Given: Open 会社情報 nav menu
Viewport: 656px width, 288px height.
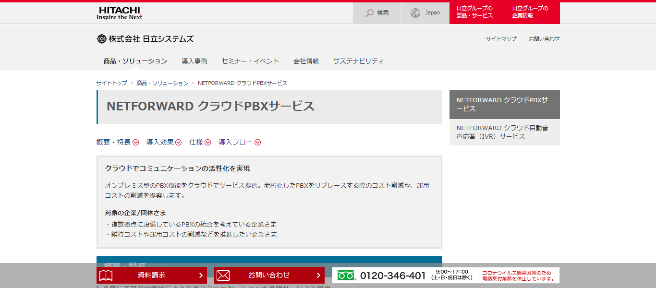Looking at the screenshot, I should click(x=306, y=61).
